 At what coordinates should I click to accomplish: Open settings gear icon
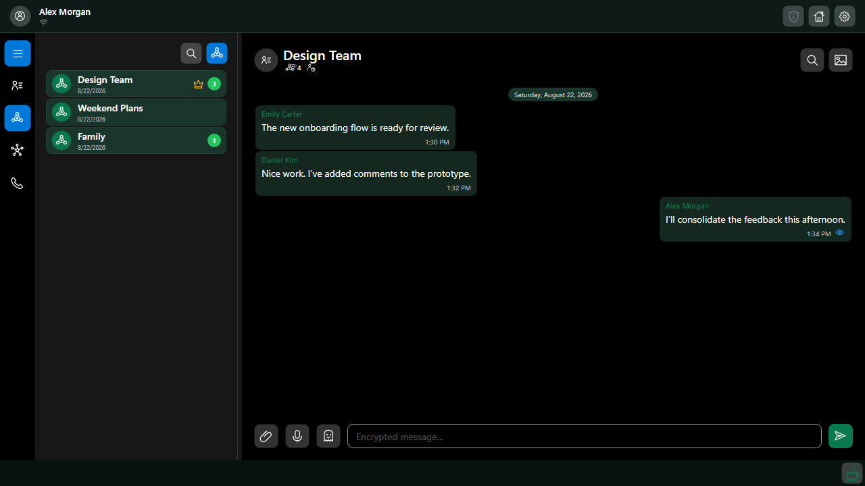(845, 16)
